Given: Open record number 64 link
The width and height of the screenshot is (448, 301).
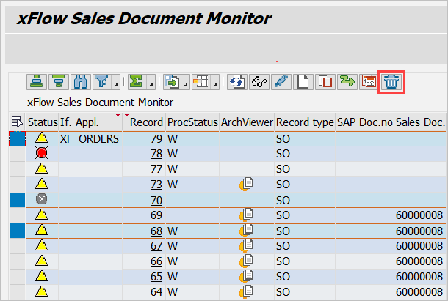Looking at the screenshot, I should (156, 292).
